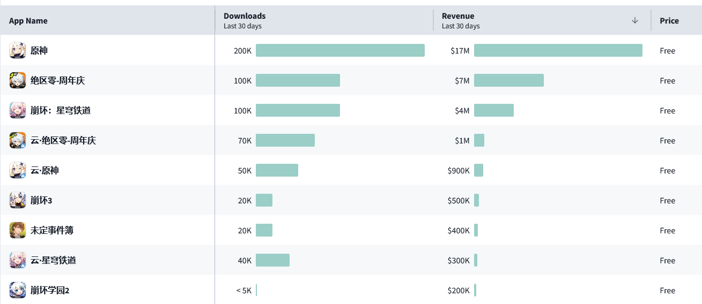Select the $500K revenue value
Viewport: 702px width, 304px height.
pos(459,201)
